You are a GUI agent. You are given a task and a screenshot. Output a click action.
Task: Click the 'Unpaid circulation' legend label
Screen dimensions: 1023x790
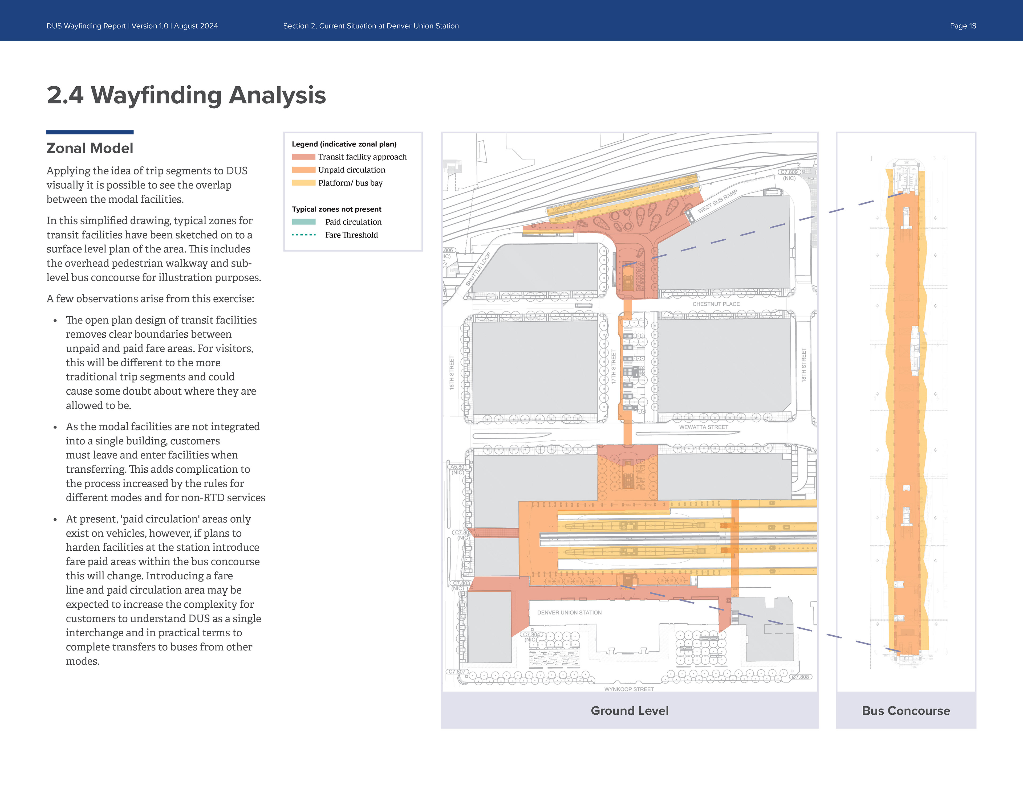click(352, 170)
